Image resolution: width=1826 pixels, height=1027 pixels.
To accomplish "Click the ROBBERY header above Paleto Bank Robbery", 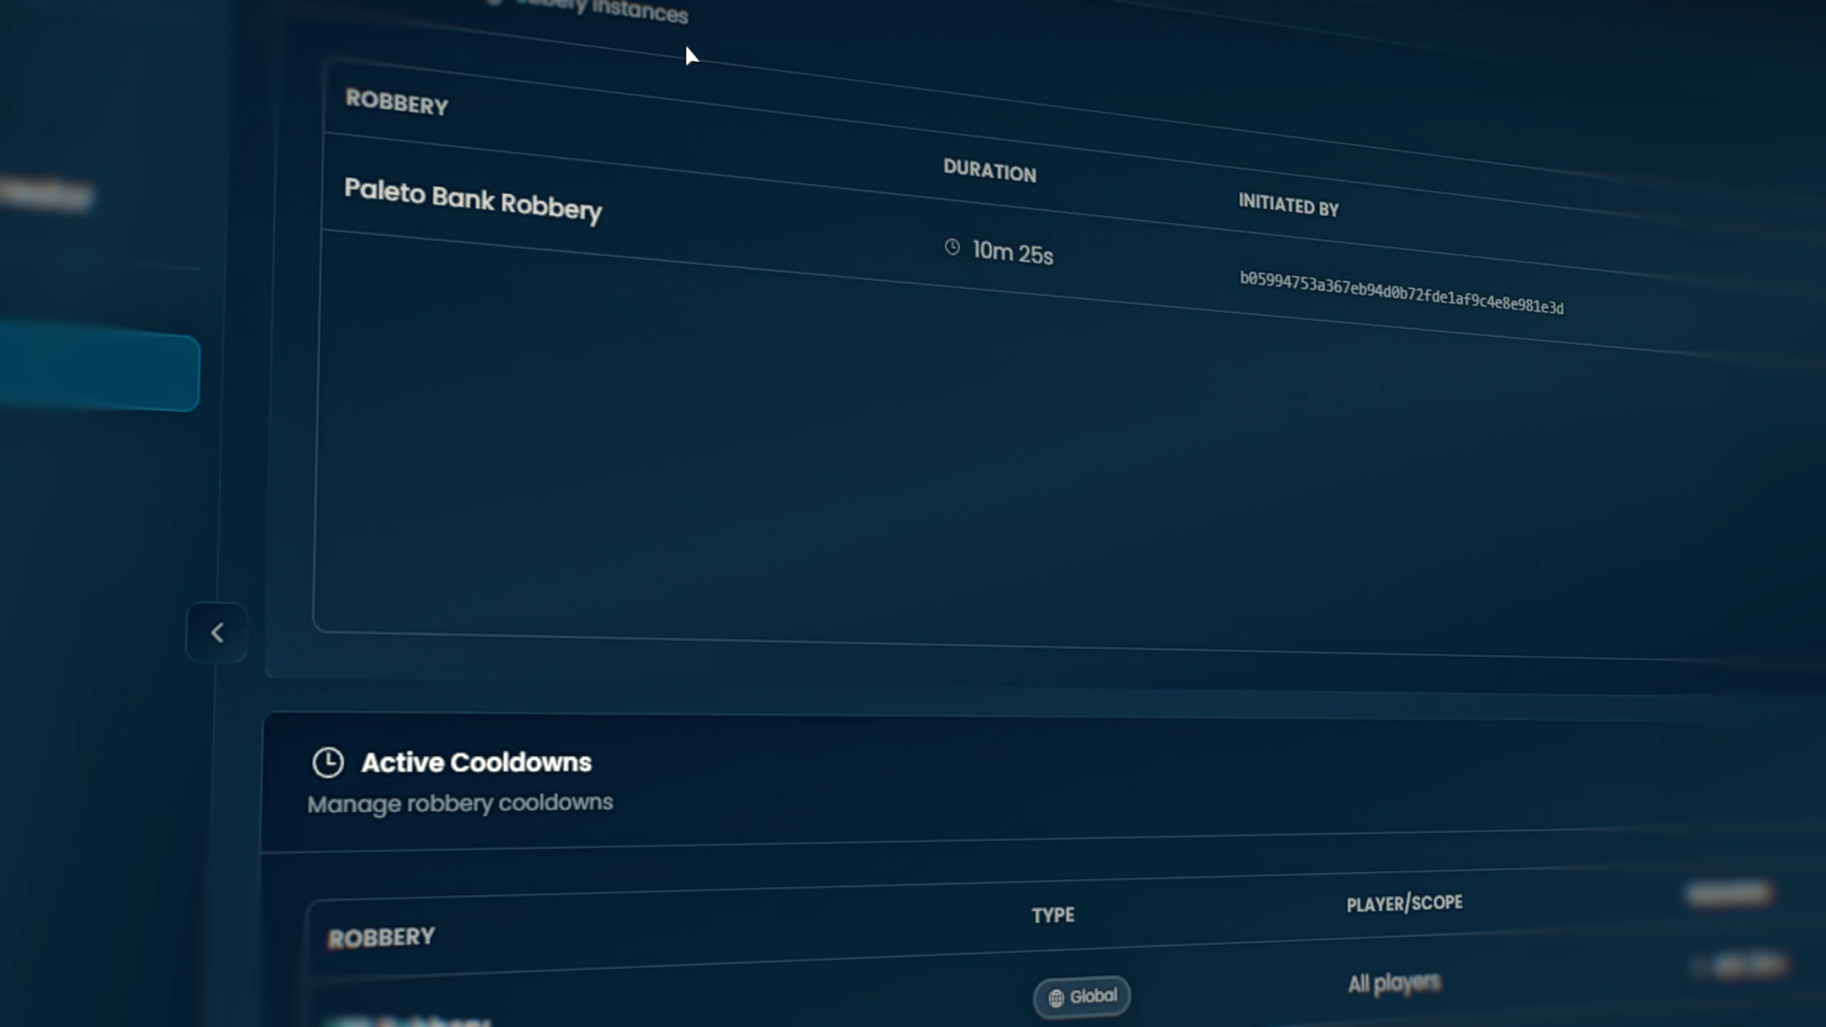I will (x=397, y=103).
